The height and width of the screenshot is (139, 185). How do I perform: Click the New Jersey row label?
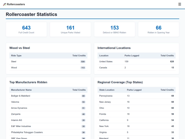pyautogui.click(x=105, y=102)
